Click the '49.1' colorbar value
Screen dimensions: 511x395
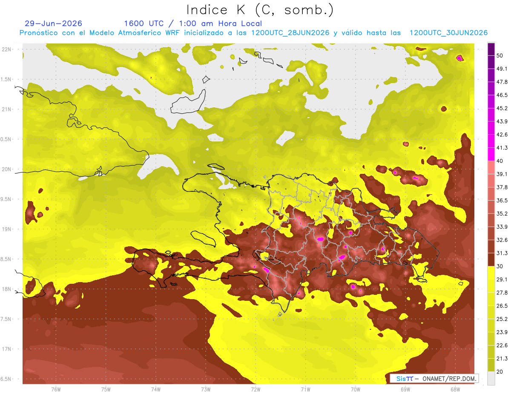(x=502, y=69)
